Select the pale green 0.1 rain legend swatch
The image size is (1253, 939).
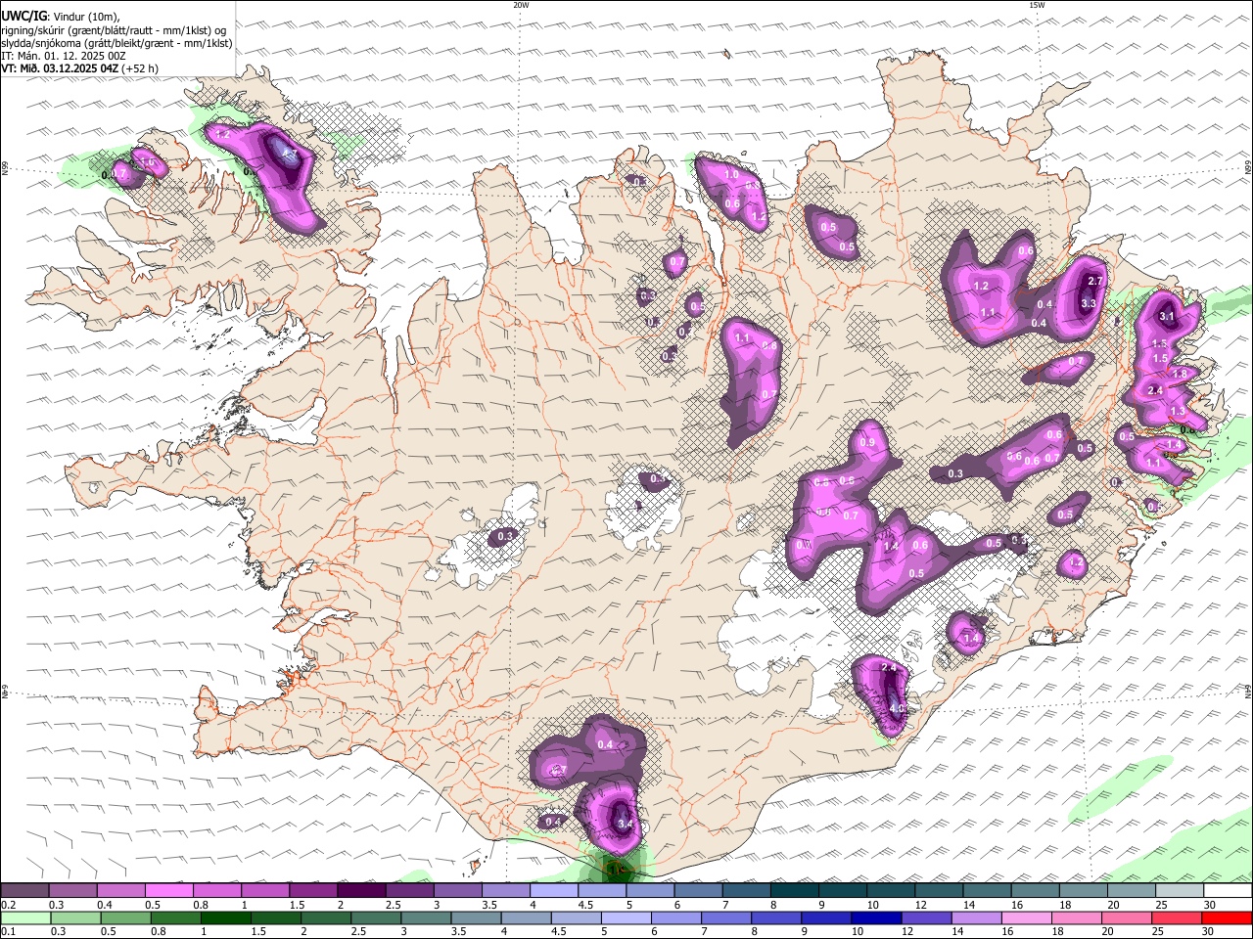25,917
